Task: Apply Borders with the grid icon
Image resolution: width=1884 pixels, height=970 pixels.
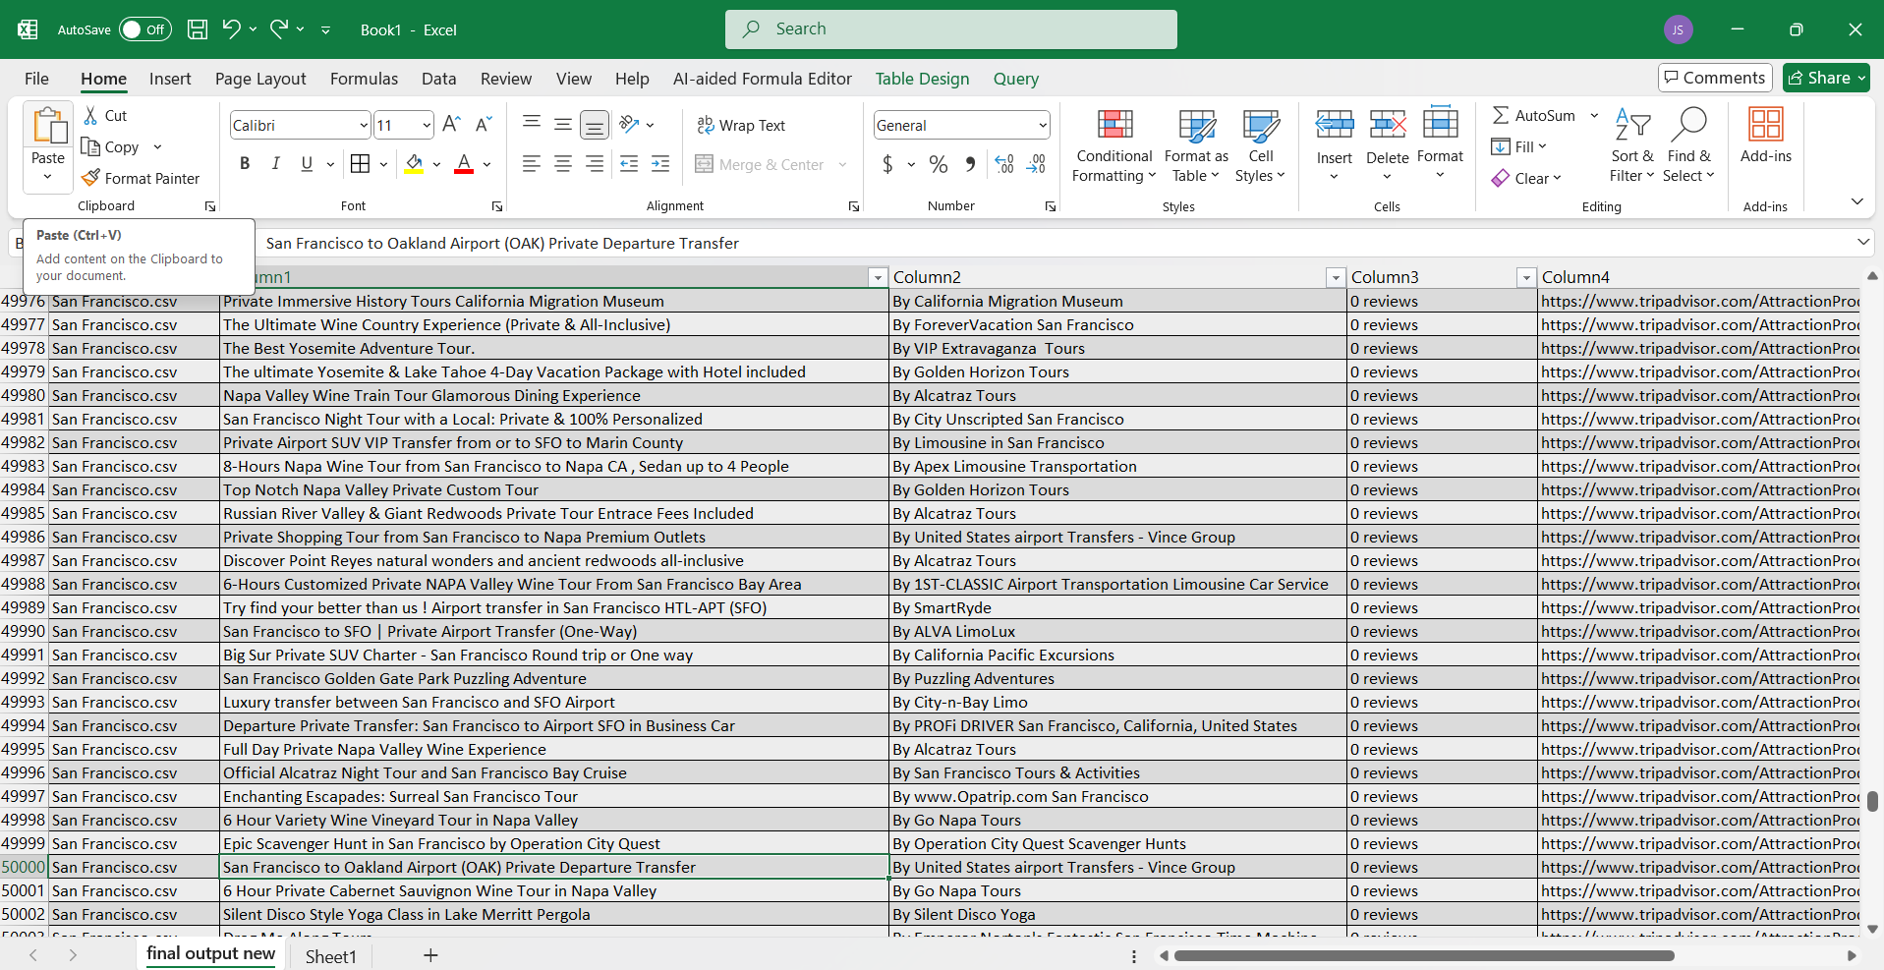Action: (x=361, y=164)
